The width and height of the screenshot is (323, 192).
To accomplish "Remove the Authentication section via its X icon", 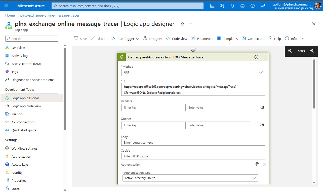I will click(264, 164).
